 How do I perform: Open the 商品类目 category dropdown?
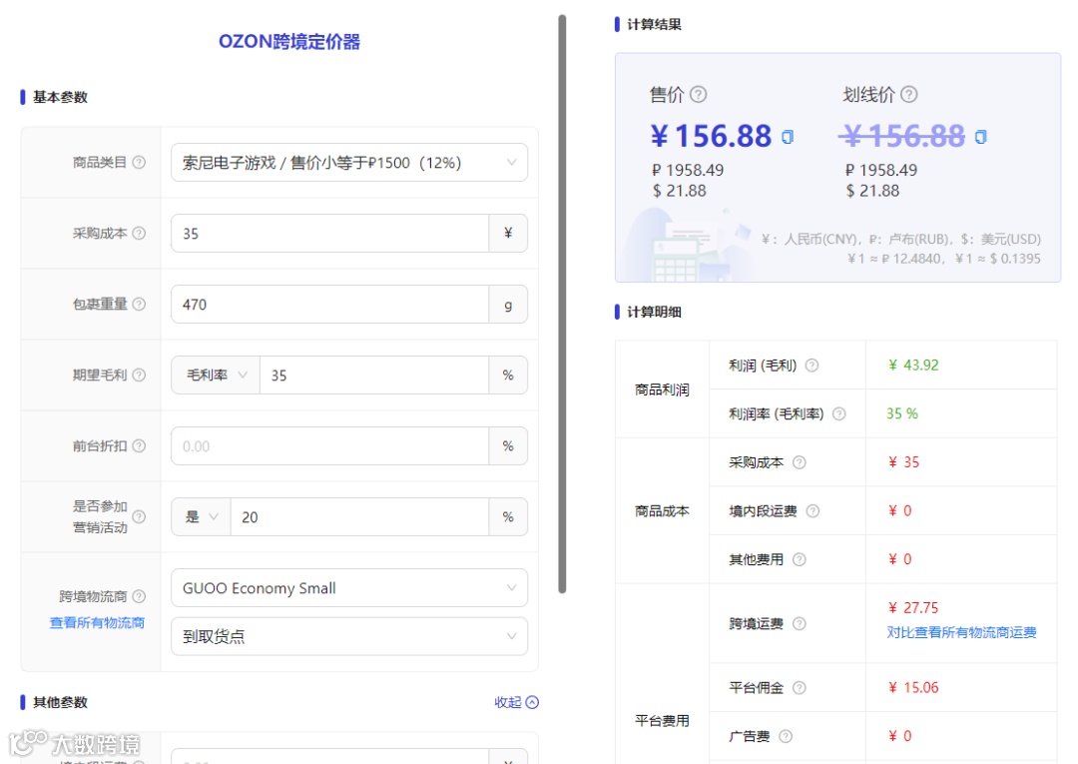[x=349, y=163]
